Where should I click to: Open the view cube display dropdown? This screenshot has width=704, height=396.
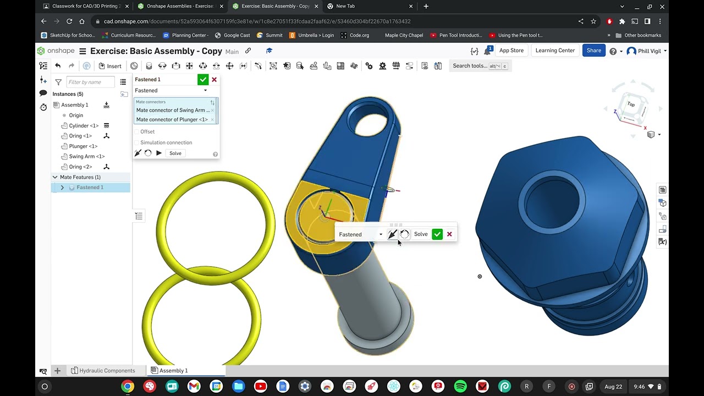pyautogui.click(x=654, y=135)
